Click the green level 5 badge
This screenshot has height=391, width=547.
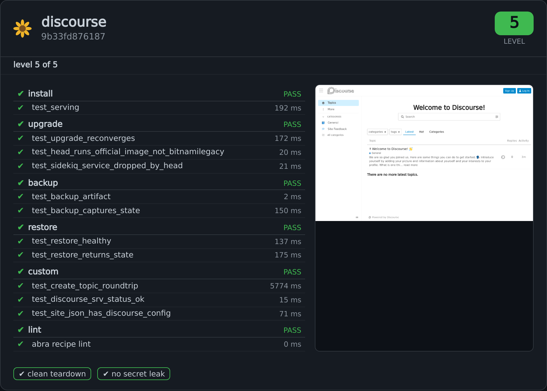pyautogui.click(x=514, y=23)
